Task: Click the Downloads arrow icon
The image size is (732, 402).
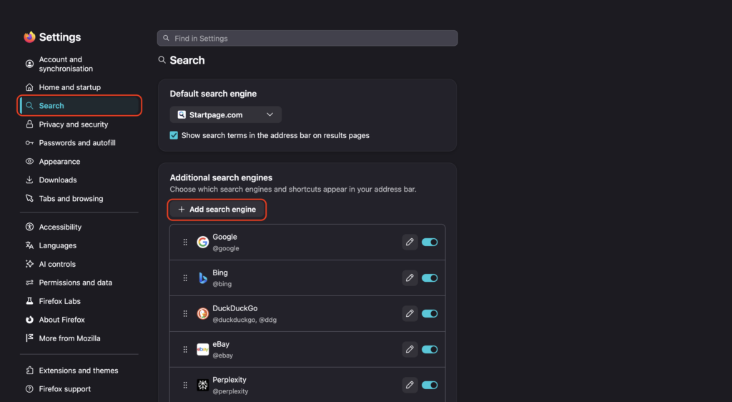Action: pyautogui.click(x=29, y=180)
